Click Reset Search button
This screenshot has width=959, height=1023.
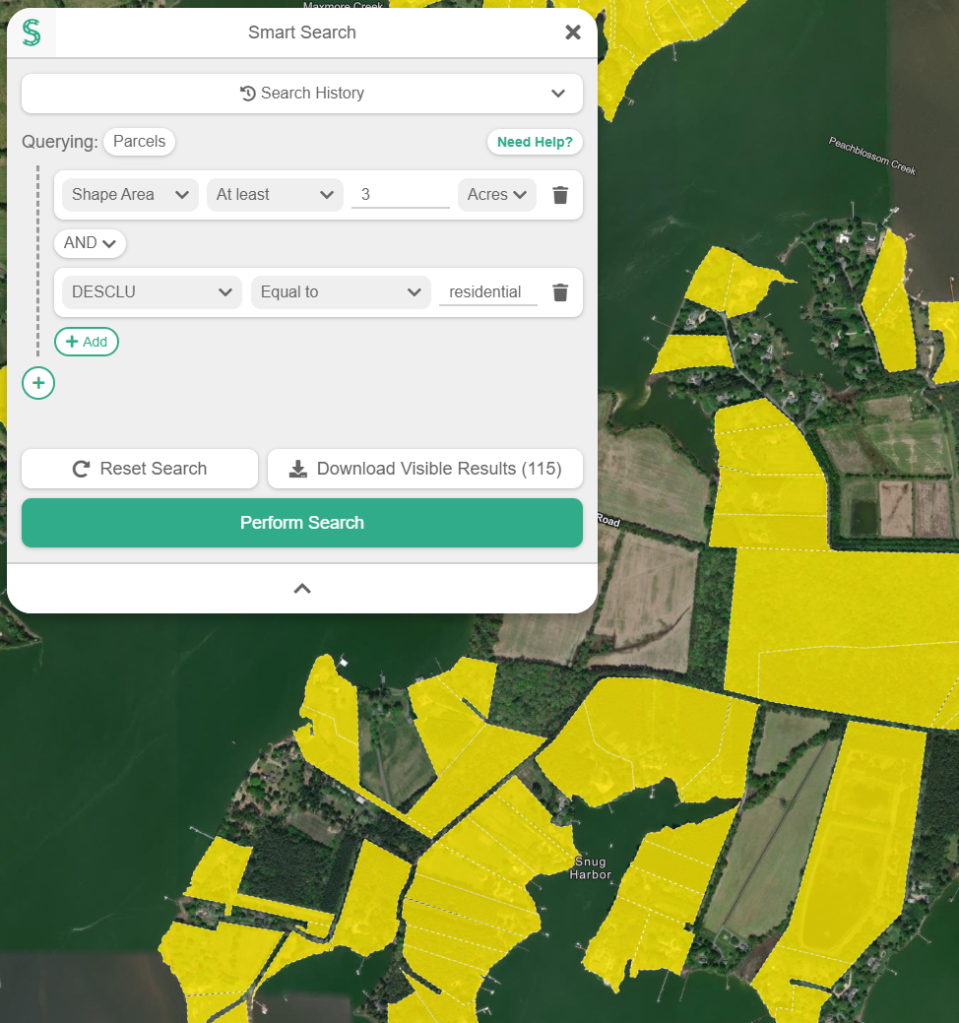(x=140, y=469)
